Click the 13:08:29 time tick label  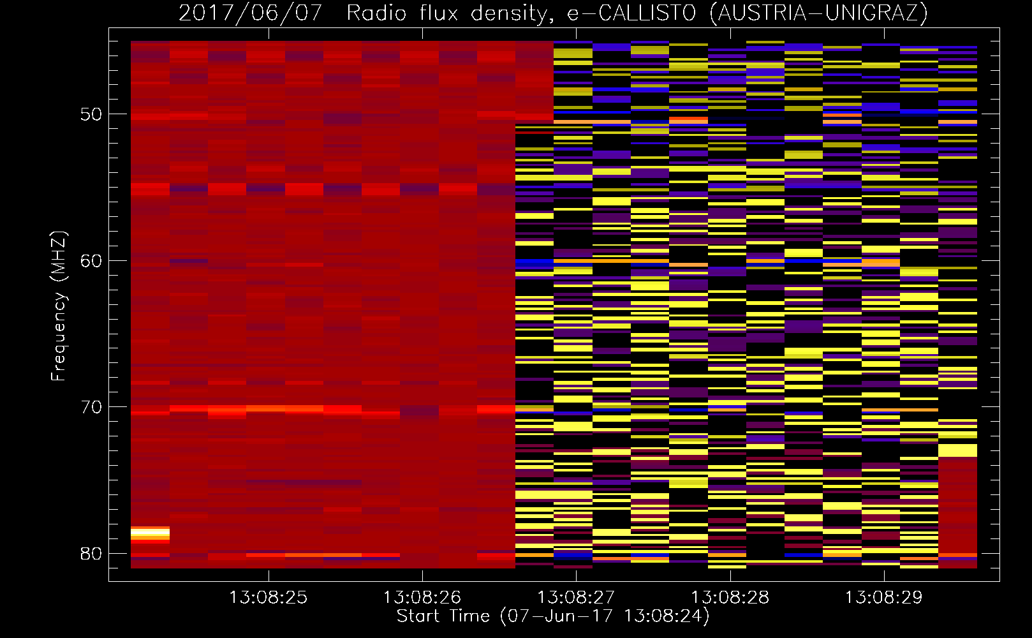pos(883,598)
